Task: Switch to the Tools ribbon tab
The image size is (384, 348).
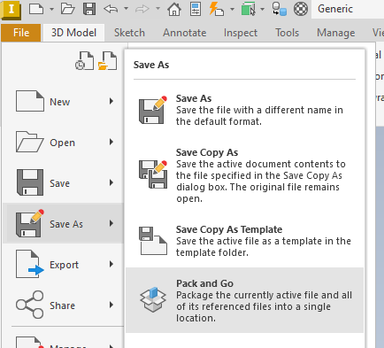Action: coord(288,33)
